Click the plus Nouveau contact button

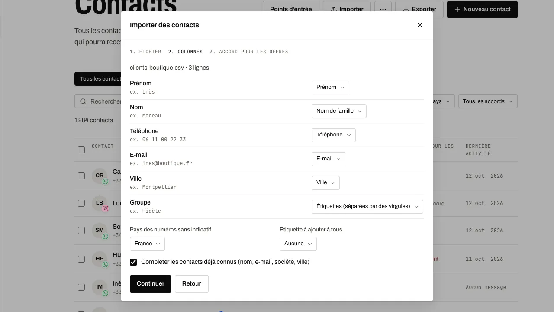tap(482, 9)
